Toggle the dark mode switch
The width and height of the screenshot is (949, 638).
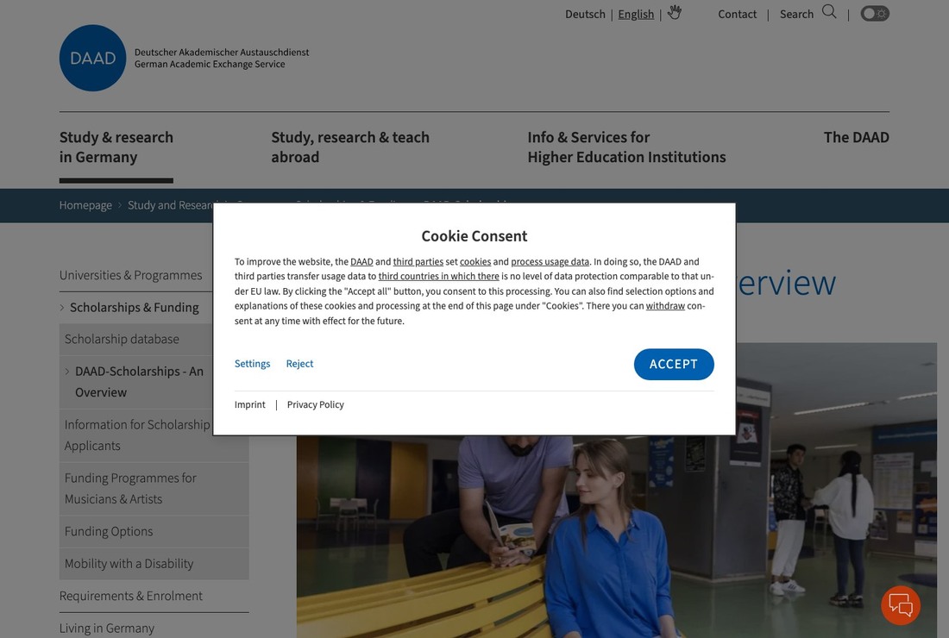pos(875,13)
